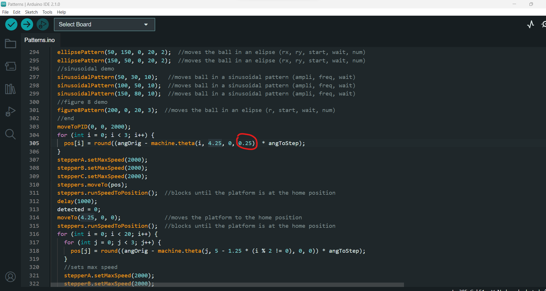Open the Library Manager books icon

10,89
